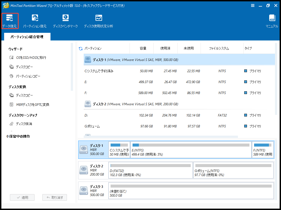Open the ディスクベンチマーク tool

click(65, 21)
